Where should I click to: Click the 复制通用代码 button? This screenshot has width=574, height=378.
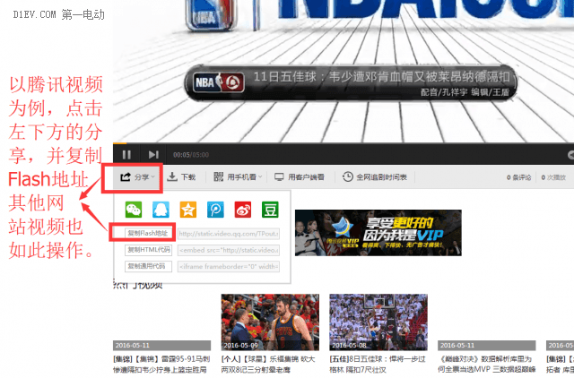tap(148, 266)
